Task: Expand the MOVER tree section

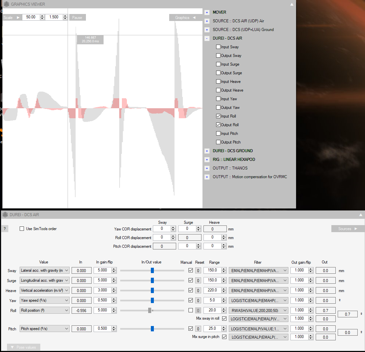Action: pyautogui.click(x=207, y=13)
